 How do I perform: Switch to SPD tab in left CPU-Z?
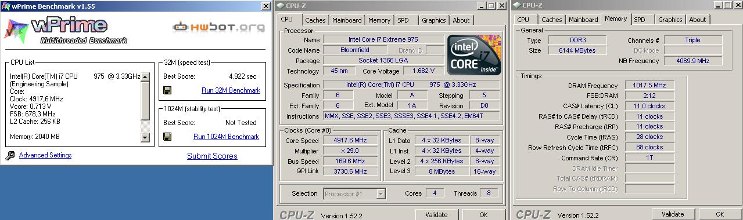403,20
